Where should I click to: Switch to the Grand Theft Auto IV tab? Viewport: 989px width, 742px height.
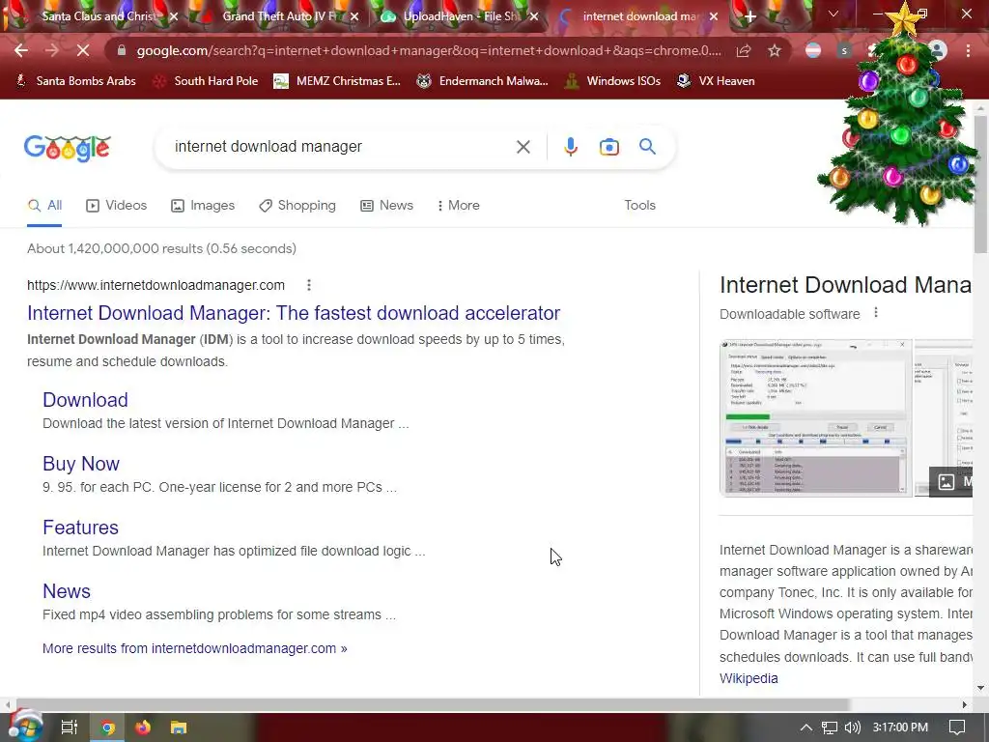[277, 17]
